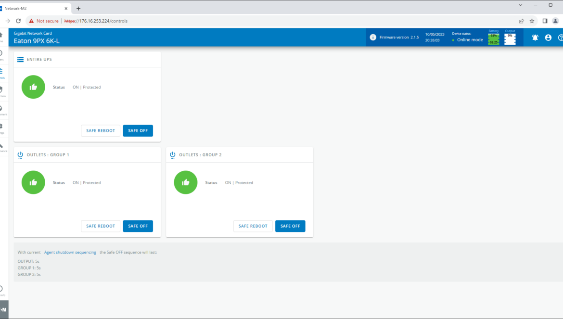Click the date 10/05/2023 text
The width and height of the screenshot is (563, 319).
pos(435,35)
